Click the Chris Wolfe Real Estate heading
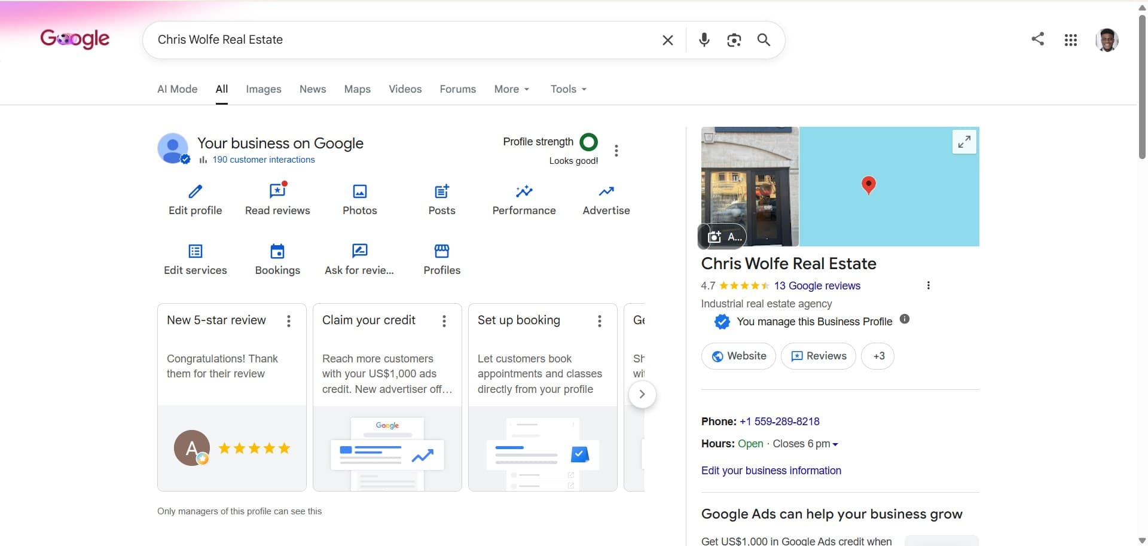 (x=789, y=264)
